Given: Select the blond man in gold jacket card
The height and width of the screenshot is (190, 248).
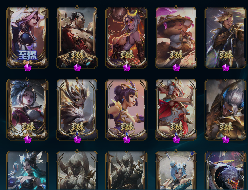Looking at the screenshot, I should (225, 38).
